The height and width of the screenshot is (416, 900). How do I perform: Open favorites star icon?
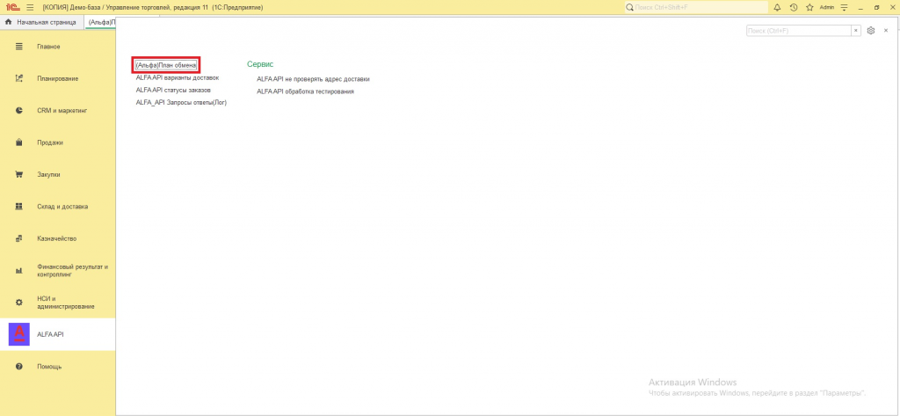tap(809, 7)
